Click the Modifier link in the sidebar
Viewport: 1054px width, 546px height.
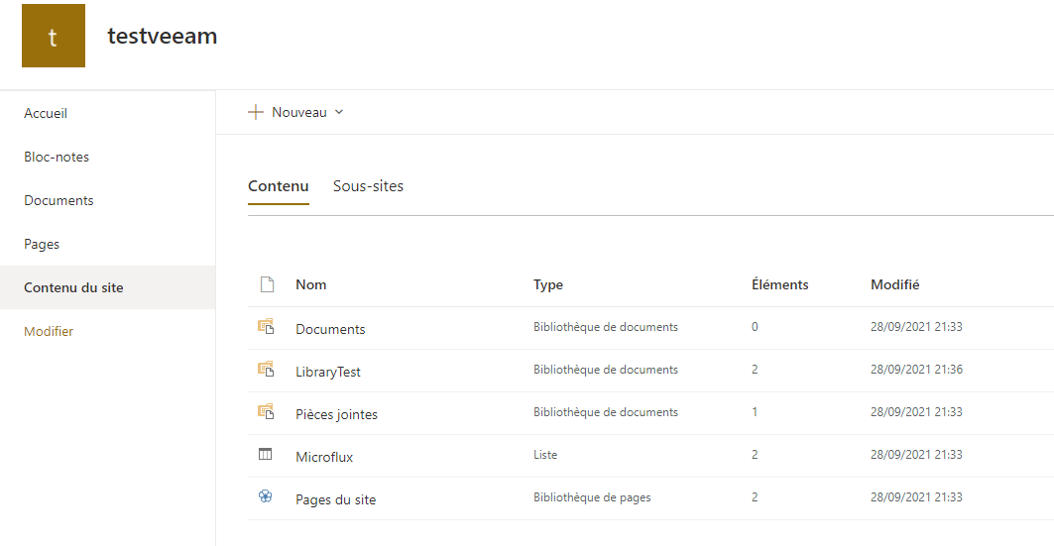(49, 331)
